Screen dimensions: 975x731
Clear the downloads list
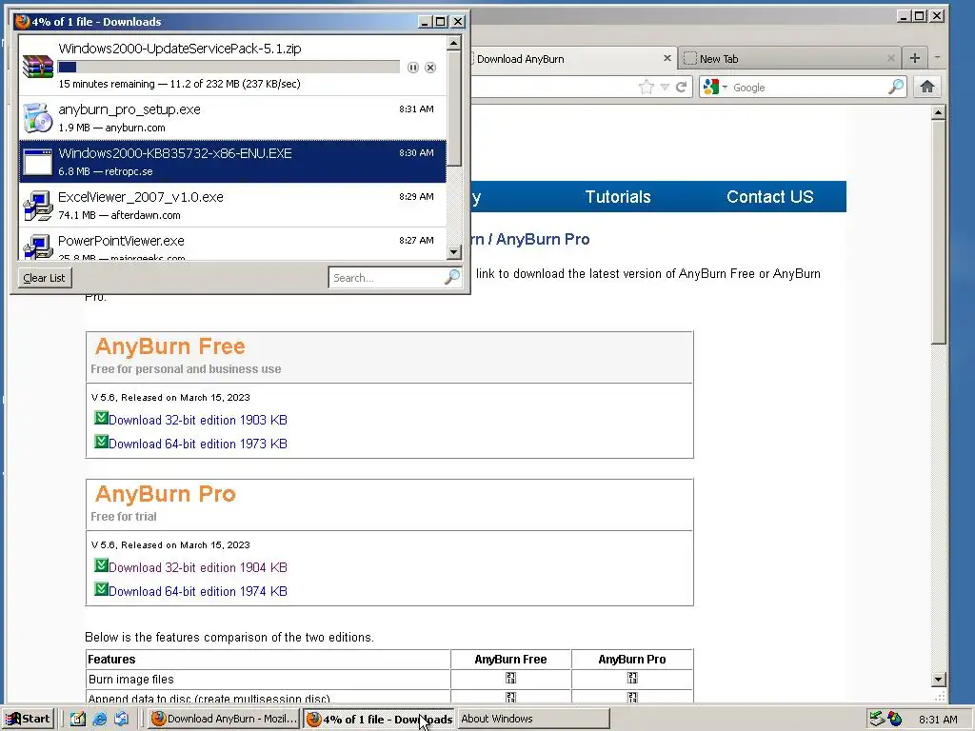pos(44,278)
